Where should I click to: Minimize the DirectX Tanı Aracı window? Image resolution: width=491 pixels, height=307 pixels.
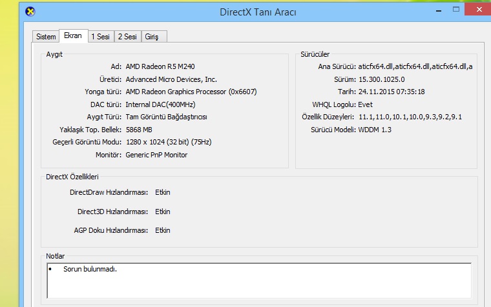[439, 10]
